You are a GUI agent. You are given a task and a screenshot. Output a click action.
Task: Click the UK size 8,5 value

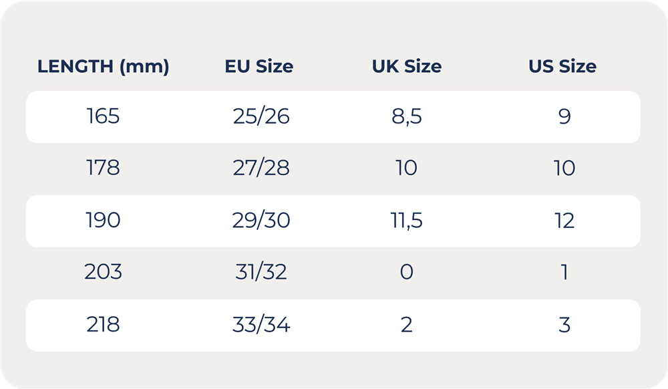407,117
